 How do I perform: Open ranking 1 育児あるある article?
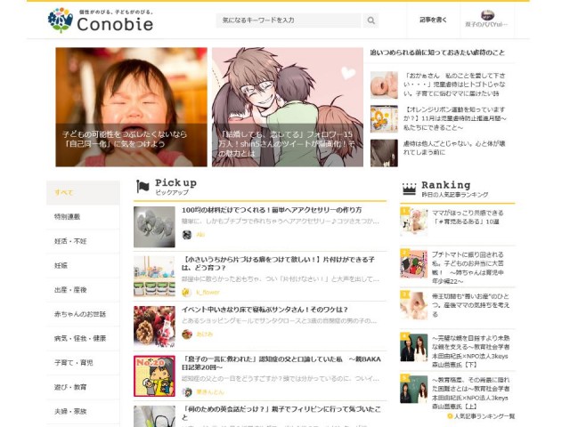[468, 217]
